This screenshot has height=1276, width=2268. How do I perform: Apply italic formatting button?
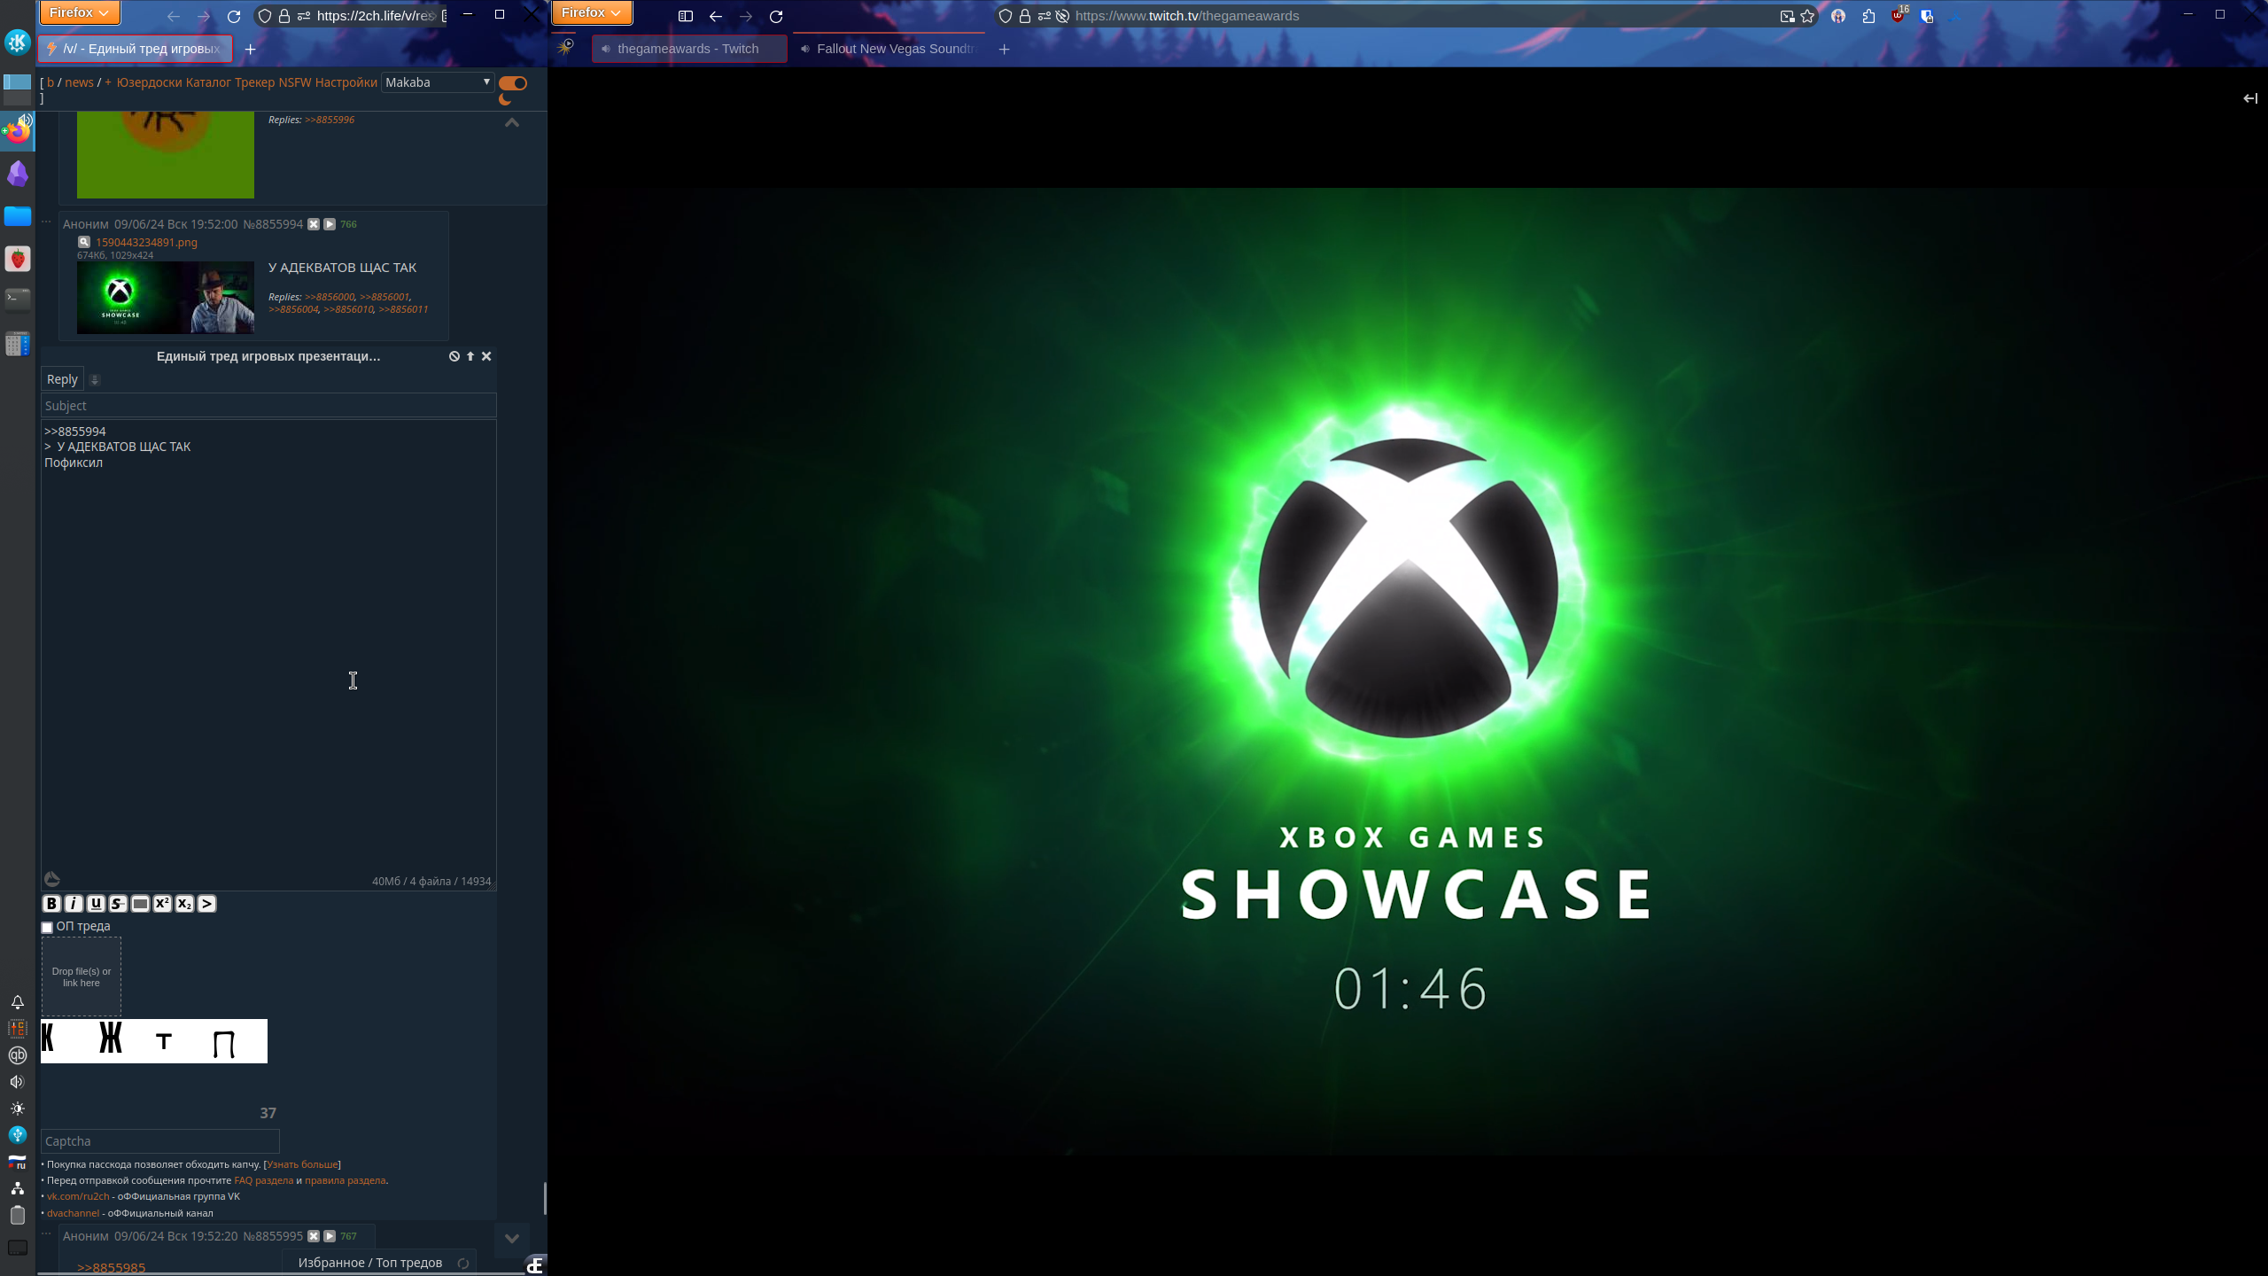click(74, 904)
